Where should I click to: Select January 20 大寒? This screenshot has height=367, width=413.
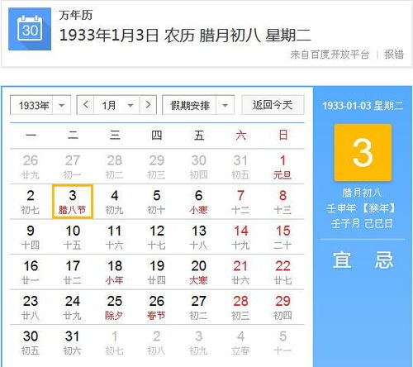coord(198,272)
